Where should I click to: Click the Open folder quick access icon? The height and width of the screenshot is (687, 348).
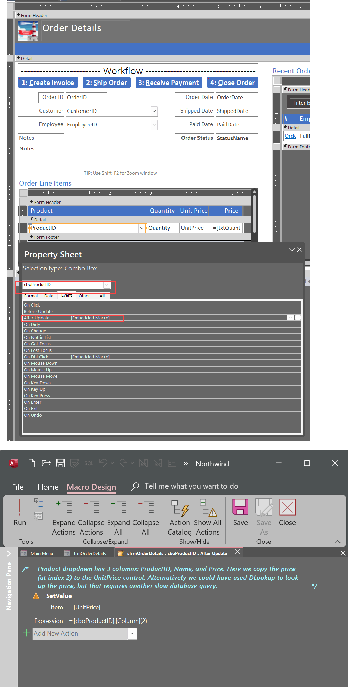46,463
